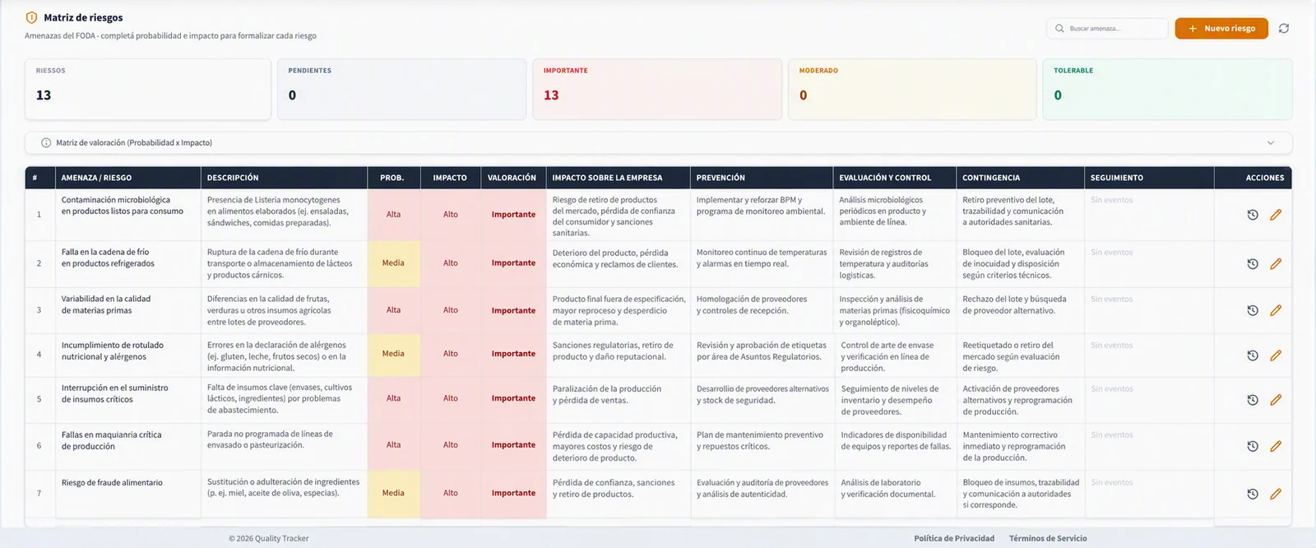
Task: Click Alta probability for Contaminación microbiológica
Action: pyautogui.click(x=394, y=214)
